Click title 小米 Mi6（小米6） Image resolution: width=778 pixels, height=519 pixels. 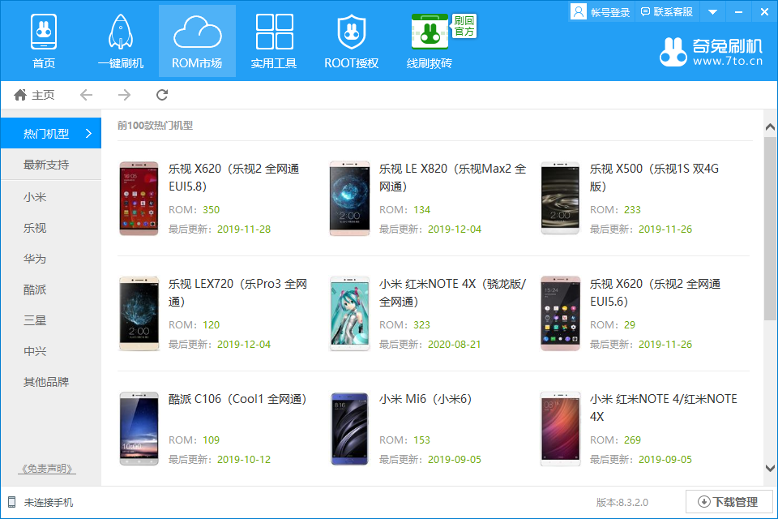click(x=425, y=399)
